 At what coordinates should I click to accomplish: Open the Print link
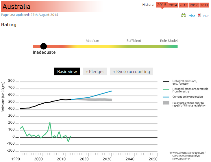[191, 16]
